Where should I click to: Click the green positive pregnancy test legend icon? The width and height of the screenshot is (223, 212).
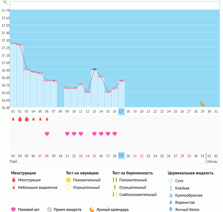[x=115, y=180]
